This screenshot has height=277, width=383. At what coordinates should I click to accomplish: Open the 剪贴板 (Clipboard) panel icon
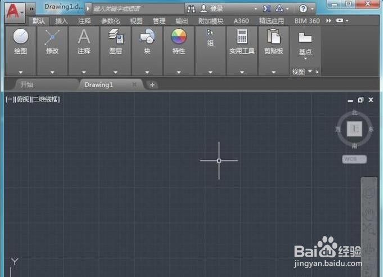tap(273, 36)
